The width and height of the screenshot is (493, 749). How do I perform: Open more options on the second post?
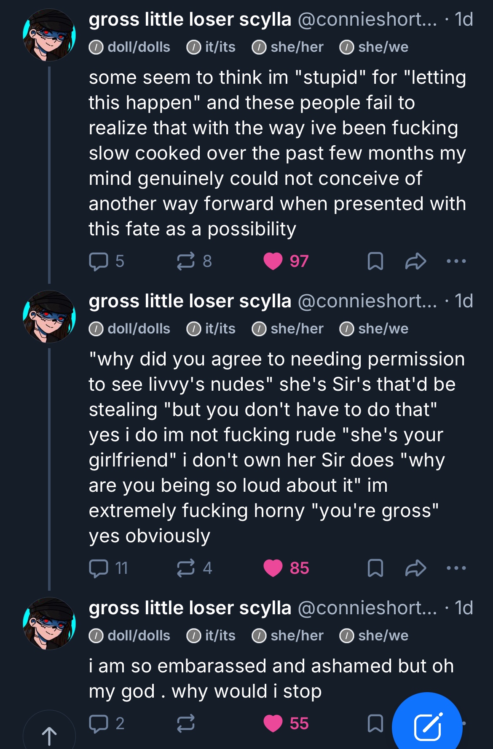(x=456, y=568)
